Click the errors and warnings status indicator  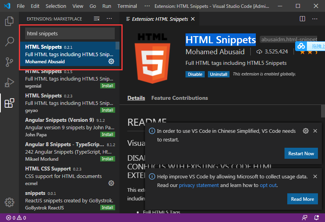[x=16, y=218]
